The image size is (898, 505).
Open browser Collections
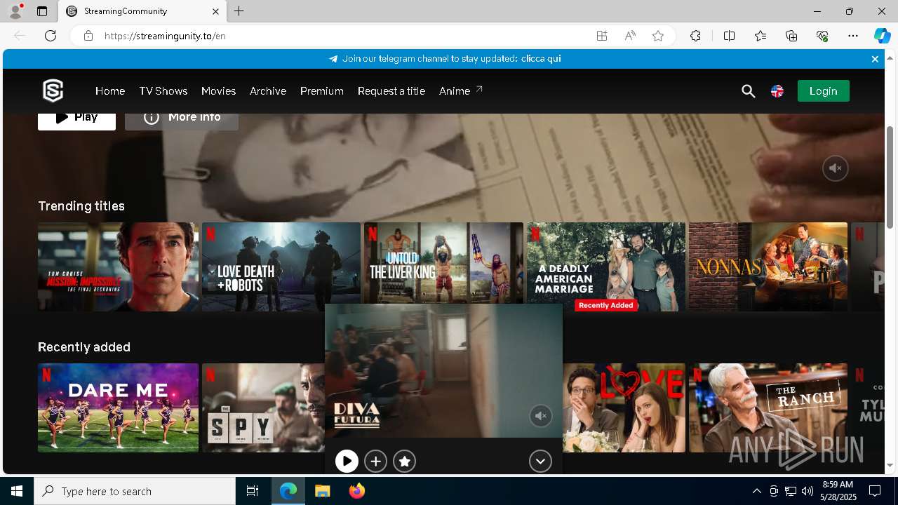(x=791, y=36)
